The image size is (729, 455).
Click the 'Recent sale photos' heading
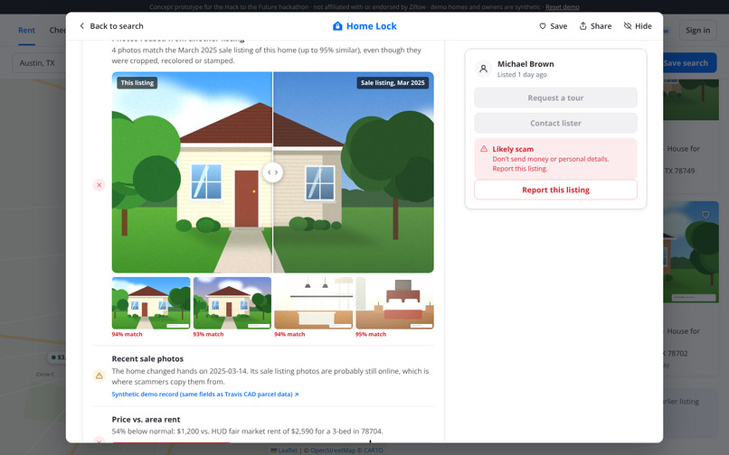pyautogui.click(x=147, y=359)
